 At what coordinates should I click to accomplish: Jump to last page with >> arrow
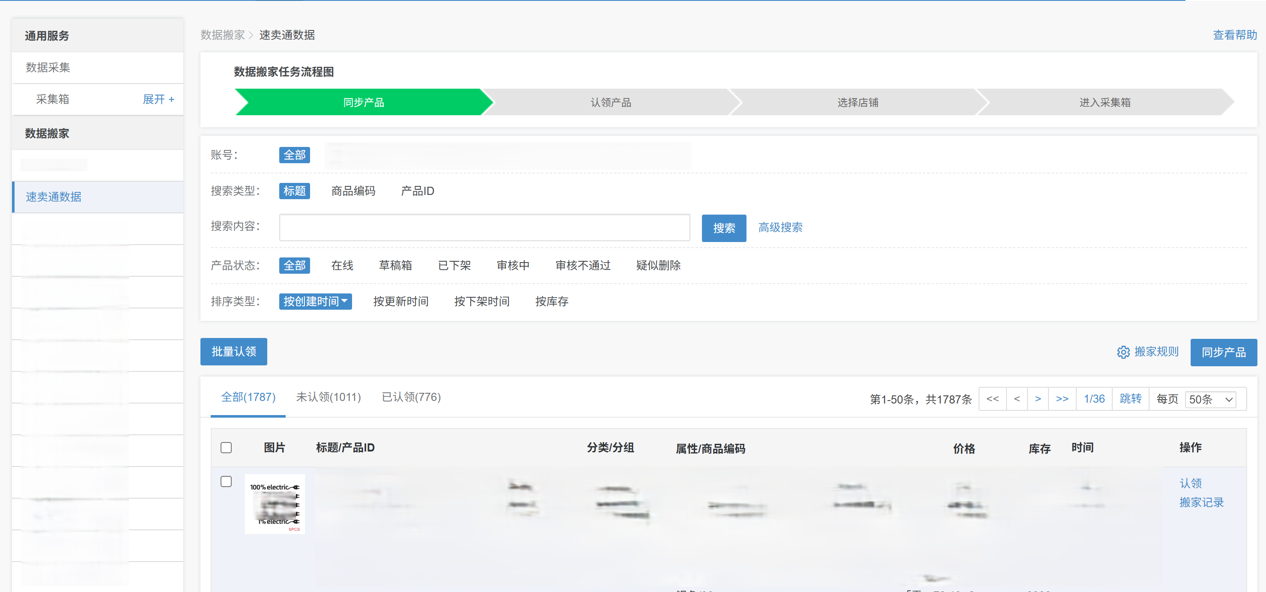coord(1062,399)
